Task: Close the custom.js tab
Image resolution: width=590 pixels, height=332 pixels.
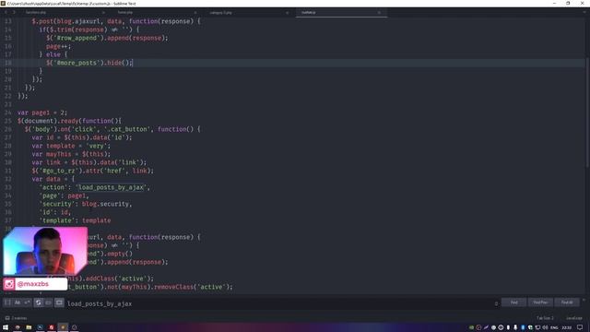Action: (379, 13)
